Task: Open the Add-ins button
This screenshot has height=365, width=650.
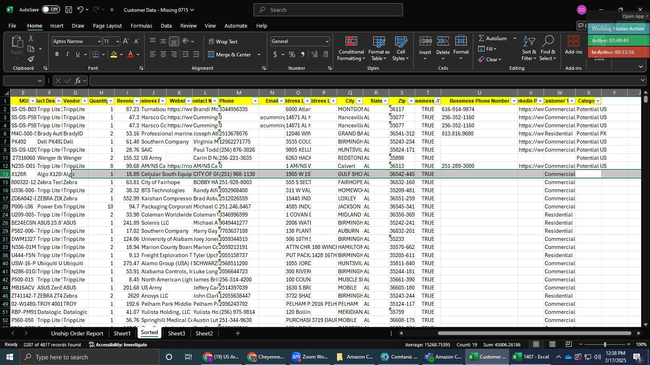Action: pyautogui.click(x=573, y=45)
